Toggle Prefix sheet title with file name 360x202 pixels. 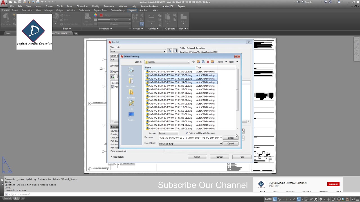point(187,133)
